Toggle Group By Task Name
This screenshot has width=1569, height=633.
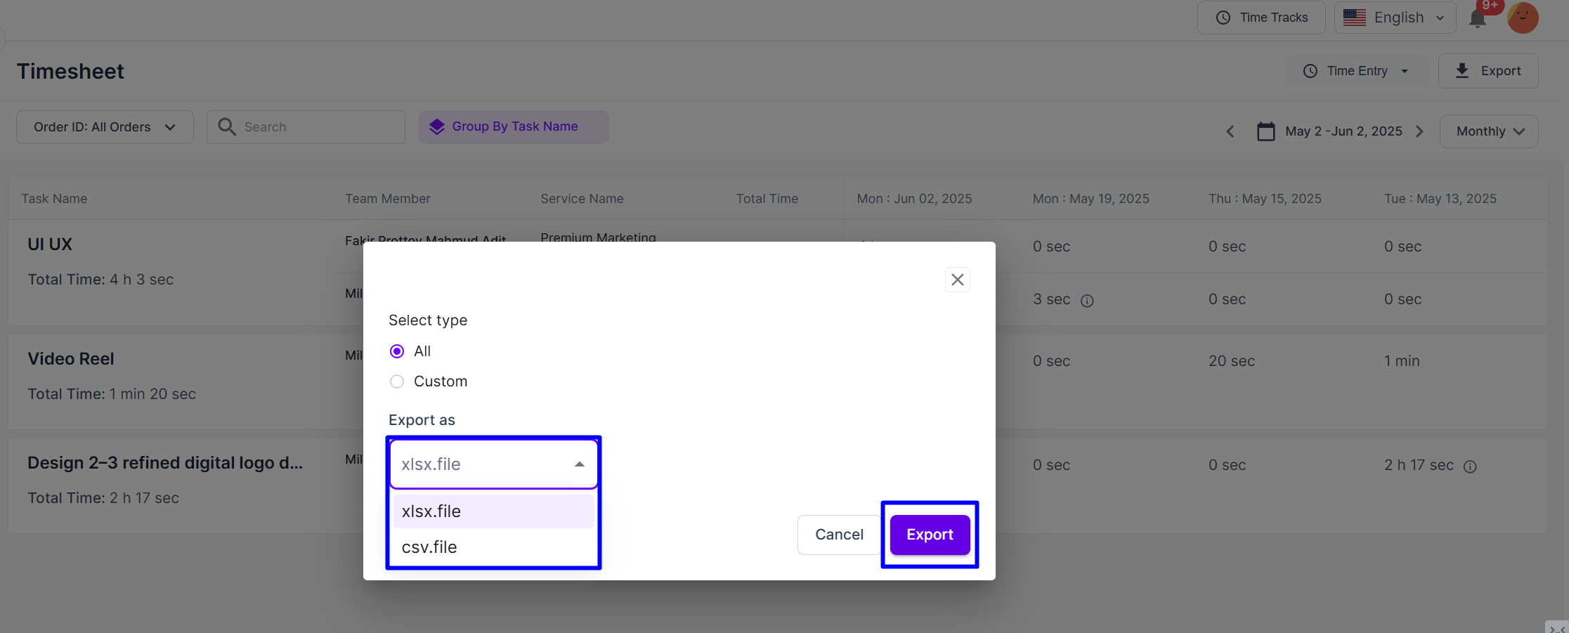[514, 126]
